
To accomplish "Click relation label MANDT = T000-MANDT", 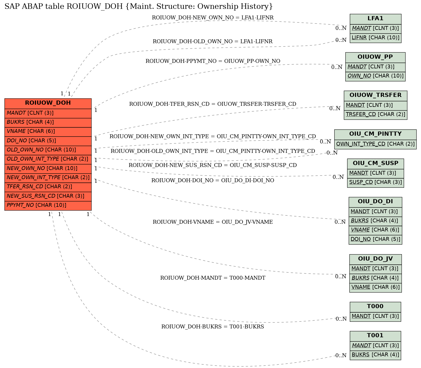I will 213,278.
